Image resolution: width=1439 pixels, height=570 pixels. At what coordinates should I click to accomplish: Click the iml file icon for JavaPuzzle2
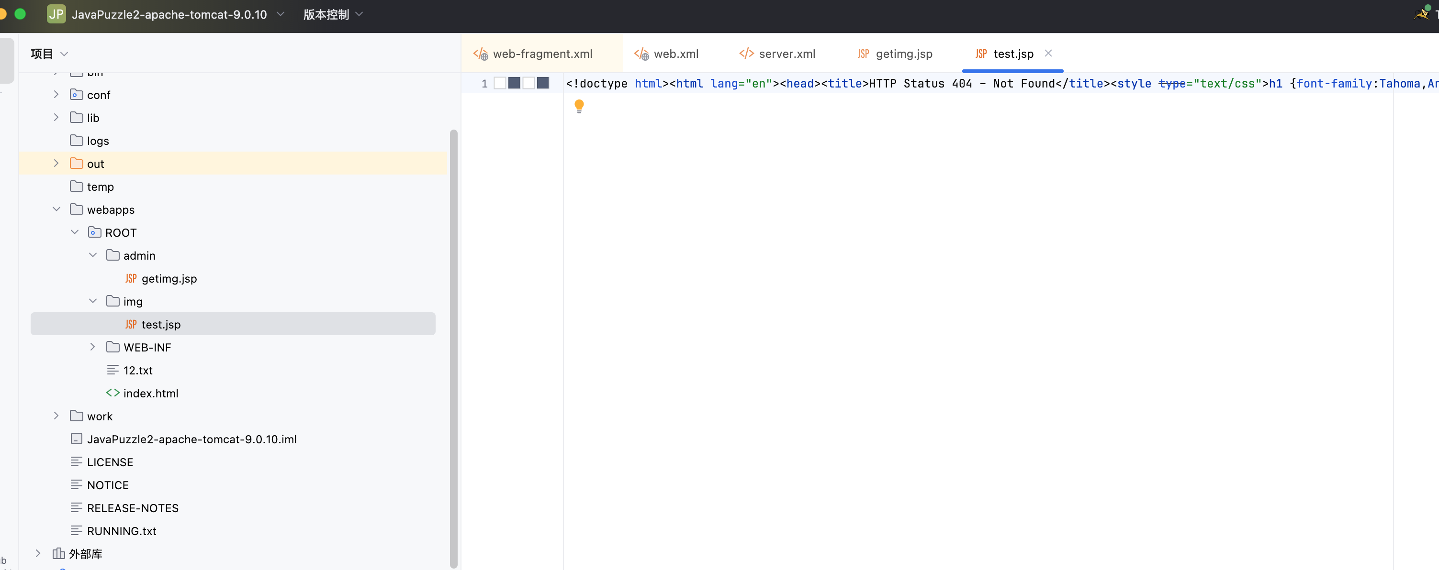(x=77, y=439)
